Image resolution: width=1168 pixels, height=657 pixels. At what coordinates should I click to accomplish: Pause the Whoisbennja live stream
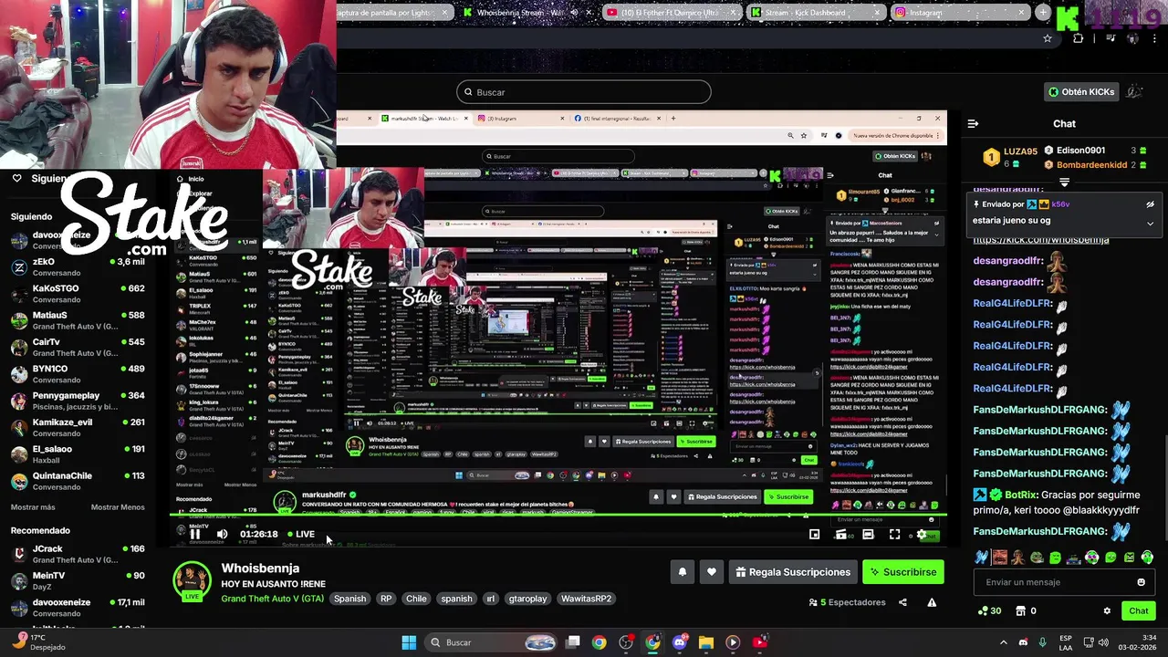(x=194, y=535)
